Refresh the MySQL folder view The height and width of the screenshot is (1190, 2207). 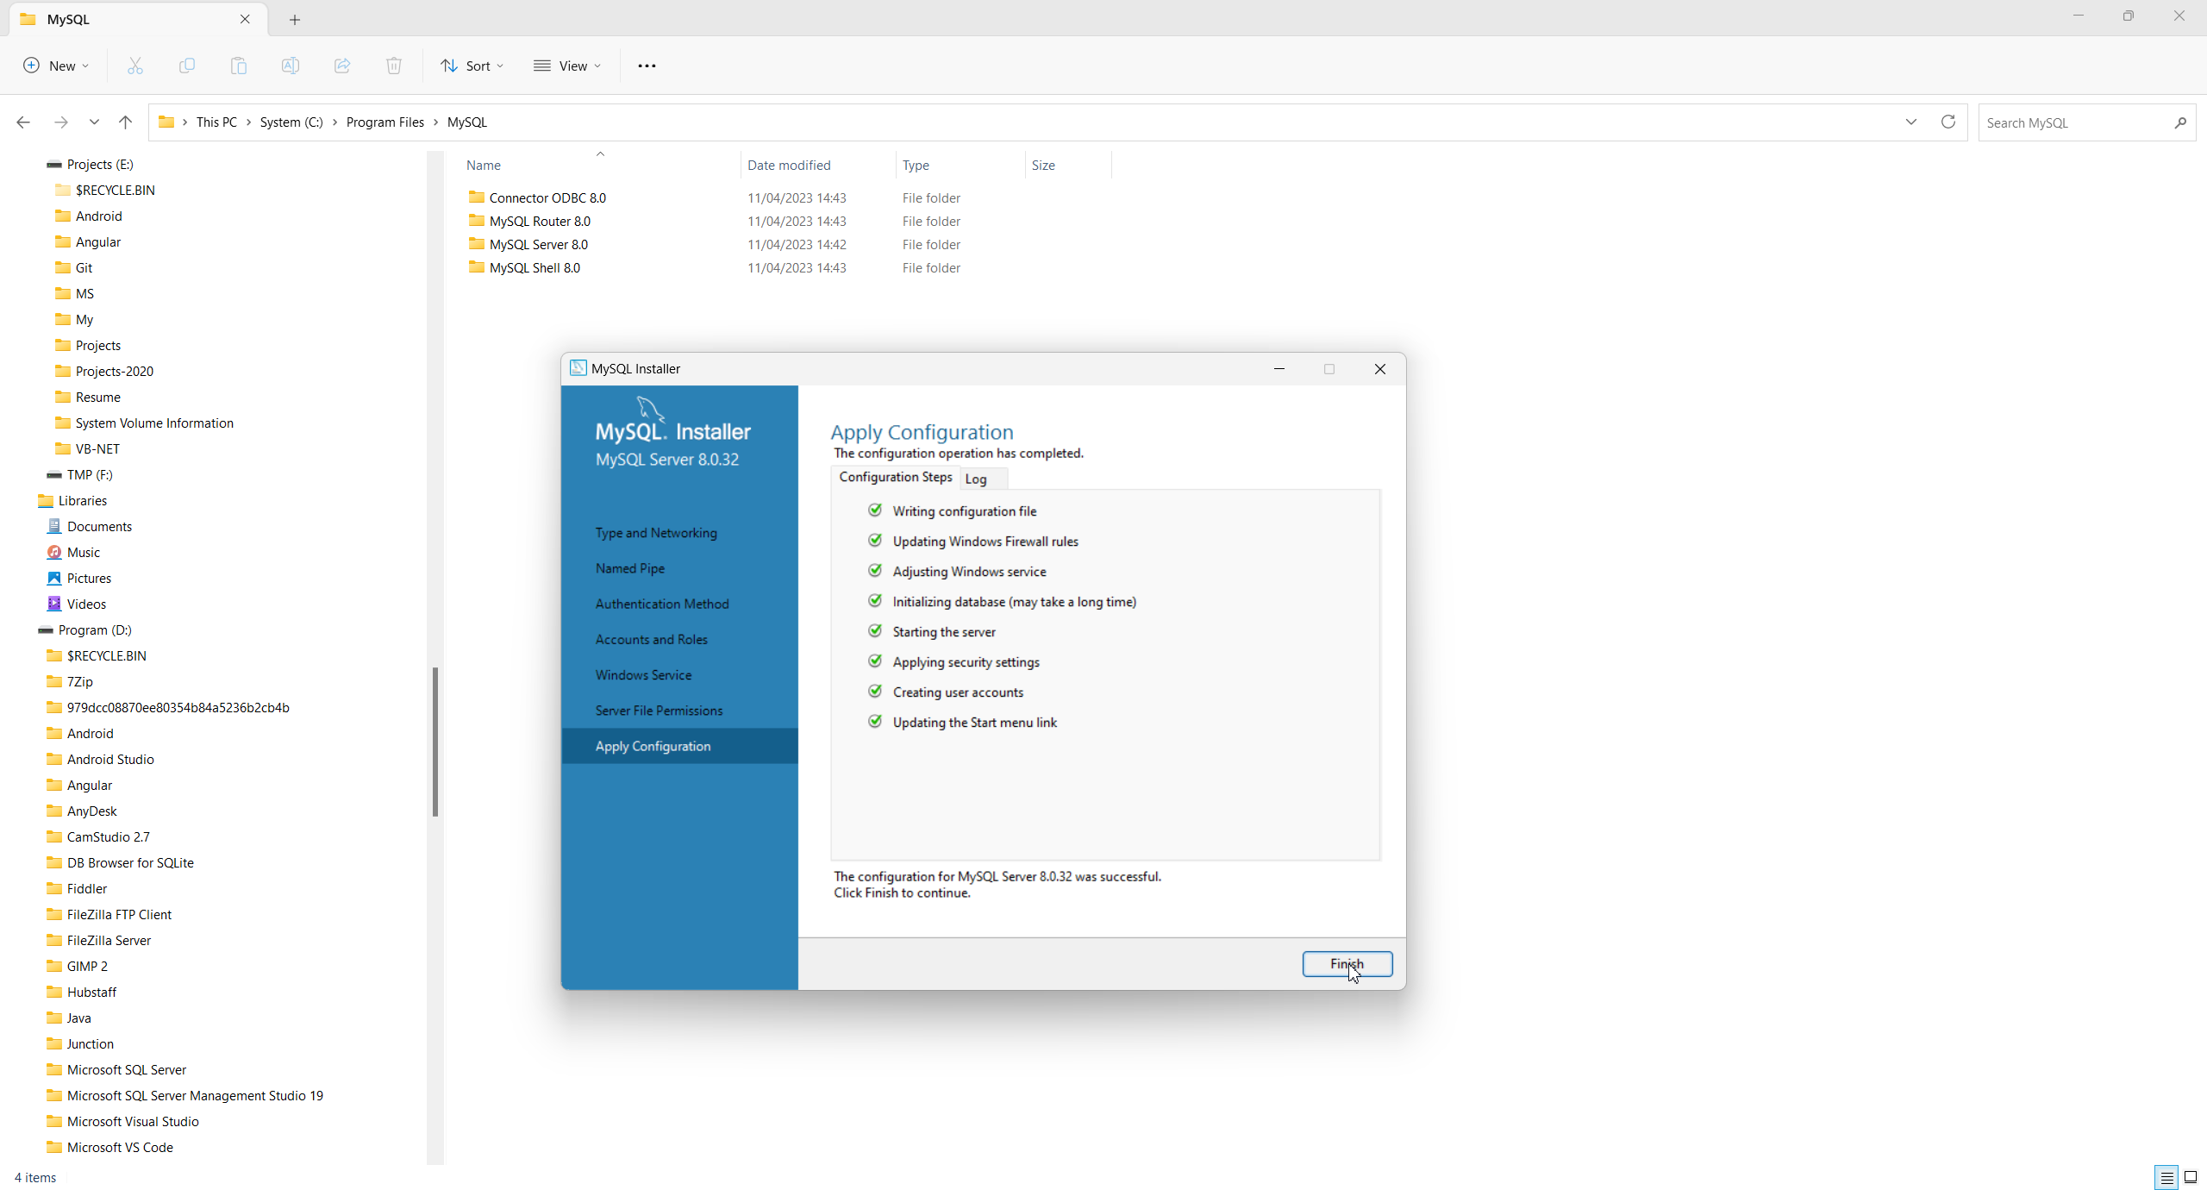pyautogui.click(x=1948, y=122)
